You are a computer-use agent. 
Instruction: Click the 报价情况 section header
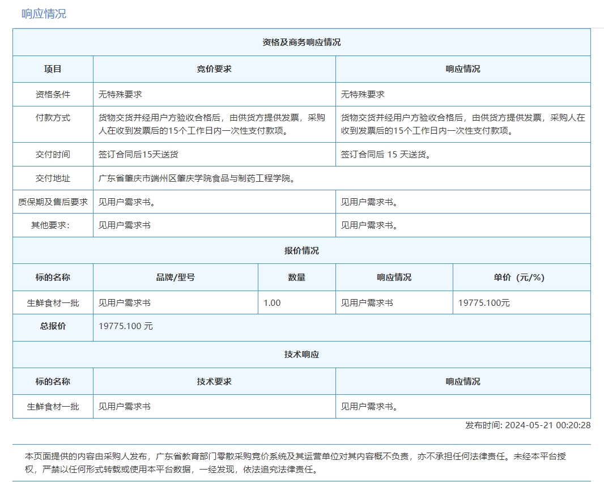coord(301,250)
